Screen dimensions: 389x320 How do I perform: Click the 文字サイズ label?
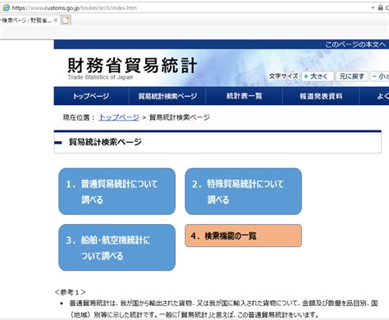tap(283, 76)
